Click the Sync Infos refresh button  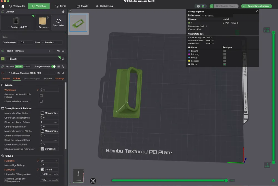[x=58, y=23]
